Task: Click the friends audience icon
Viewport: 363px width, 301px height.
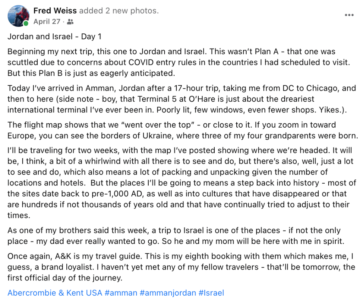Action: pyautogui.click(x=70, y=22)
